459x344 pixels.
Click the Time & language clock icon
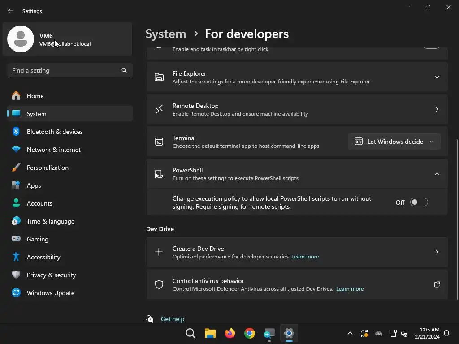pyautogui.click(x=16, y=221)
